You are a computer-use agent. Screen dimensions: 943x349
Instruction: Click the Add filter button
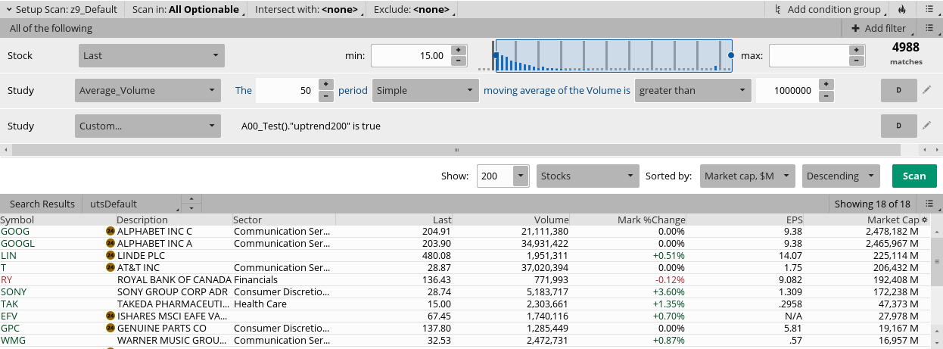click(x=879, y=28)
